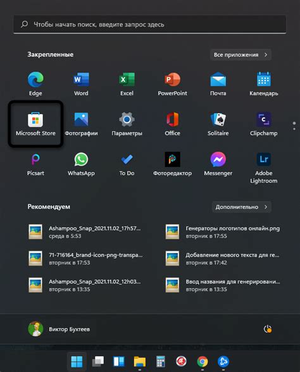Screen dimensions: 300x372
Task: Open the Picsart app
Action: pos(35,164)
